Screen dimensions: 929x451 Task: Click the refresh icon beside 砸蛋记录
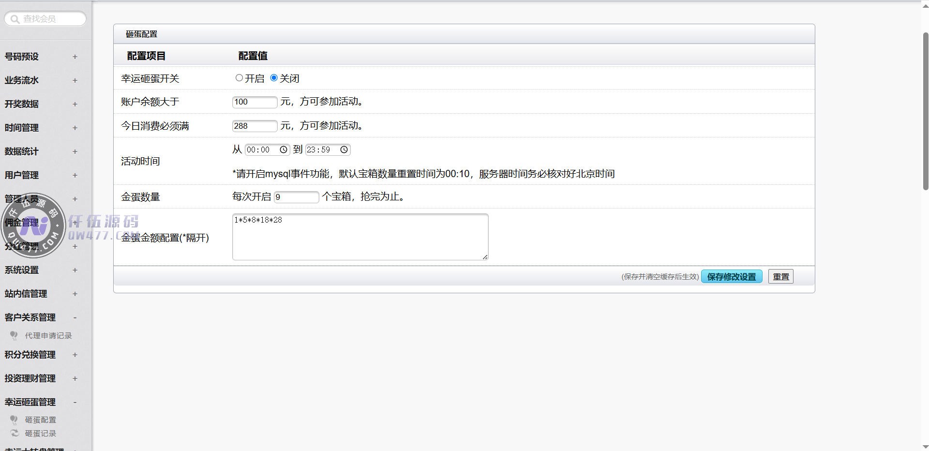click(14, 433)
